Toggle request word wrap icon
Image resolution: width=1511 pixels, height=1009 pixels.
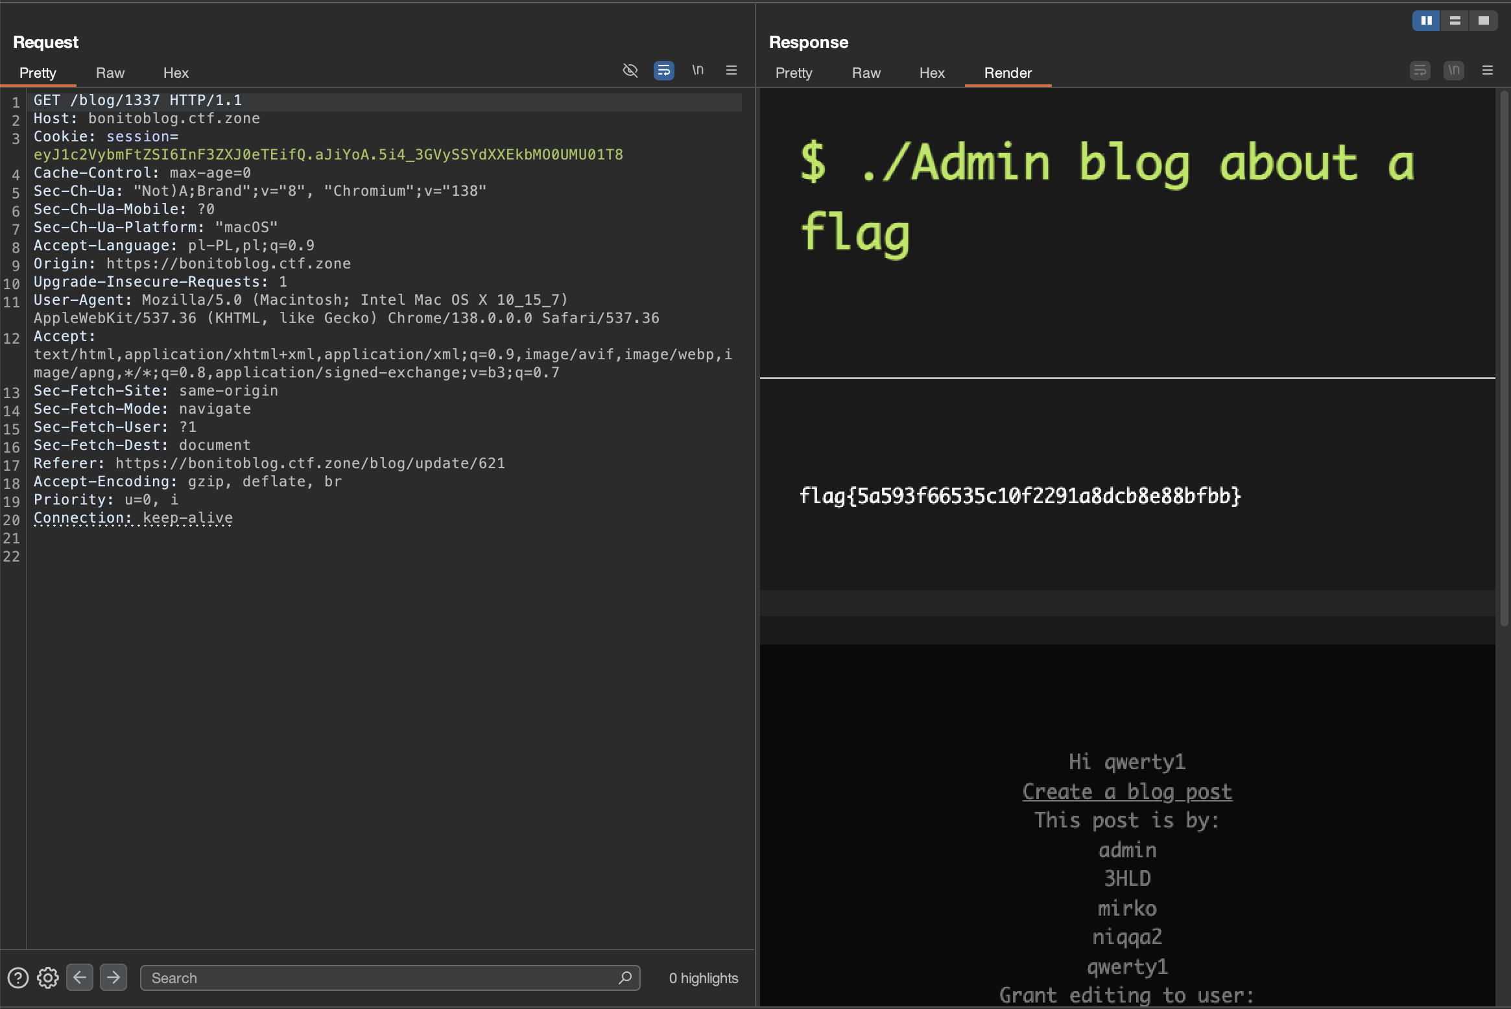click(x=663, y=70)
